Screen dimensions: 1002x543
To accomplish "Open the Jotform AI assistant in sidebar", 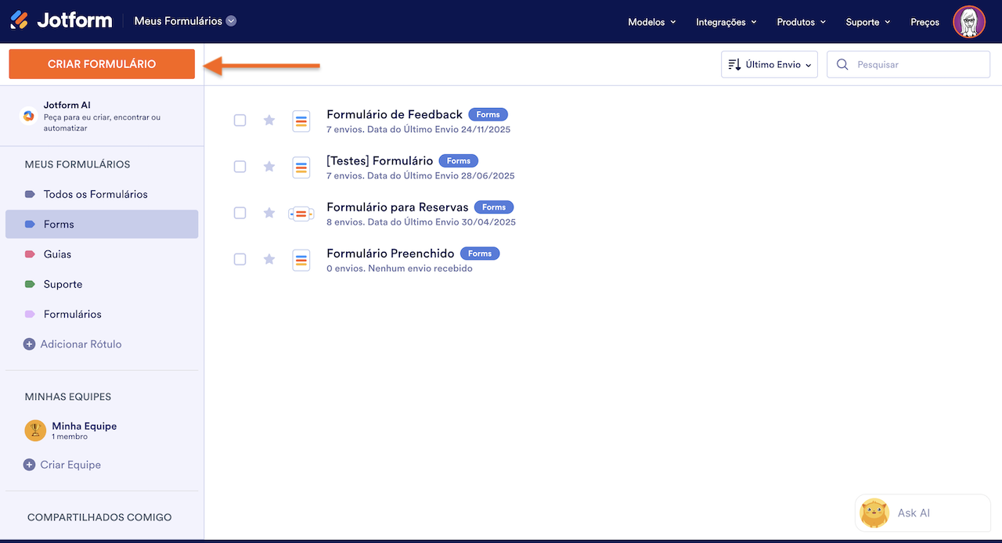I will pyautogui.click(x=29, y=114).
